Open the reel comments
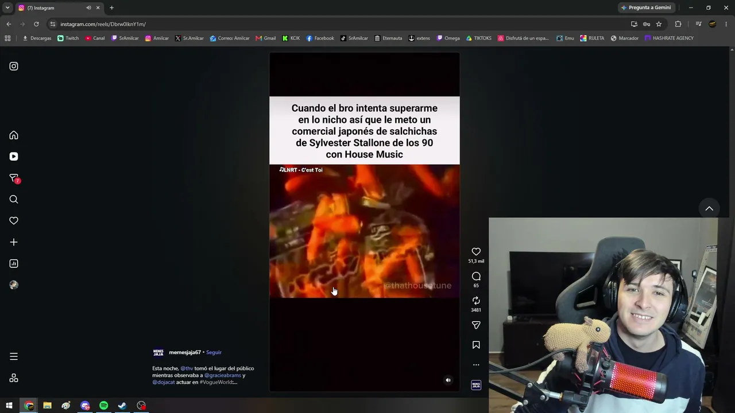 point(476,276)
